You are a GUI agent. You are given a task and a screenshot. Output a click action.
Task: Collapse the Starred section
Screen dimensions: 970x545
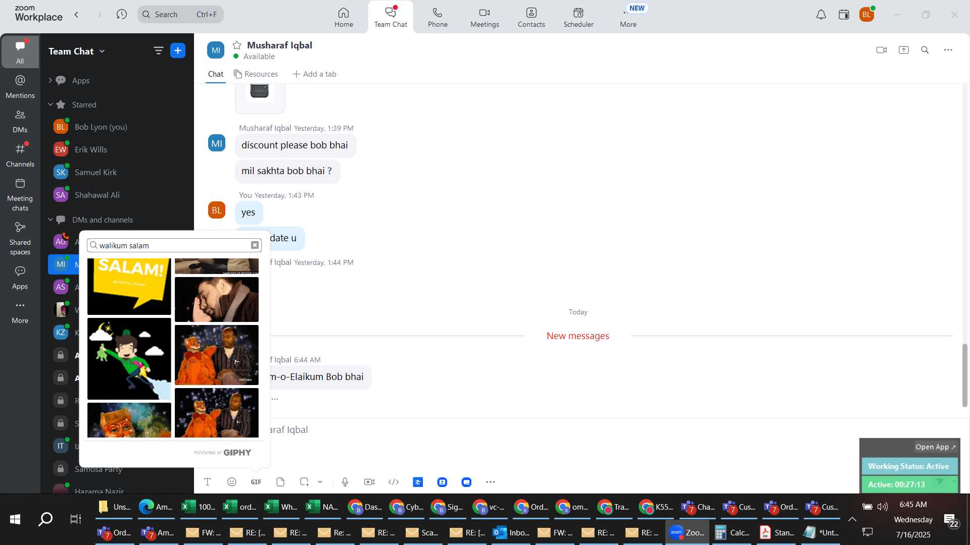click(50, 104)
